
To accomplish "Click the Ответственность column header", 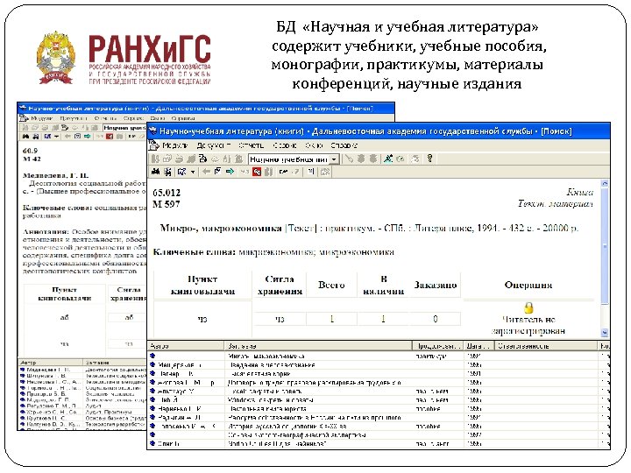I will point(546,346).
